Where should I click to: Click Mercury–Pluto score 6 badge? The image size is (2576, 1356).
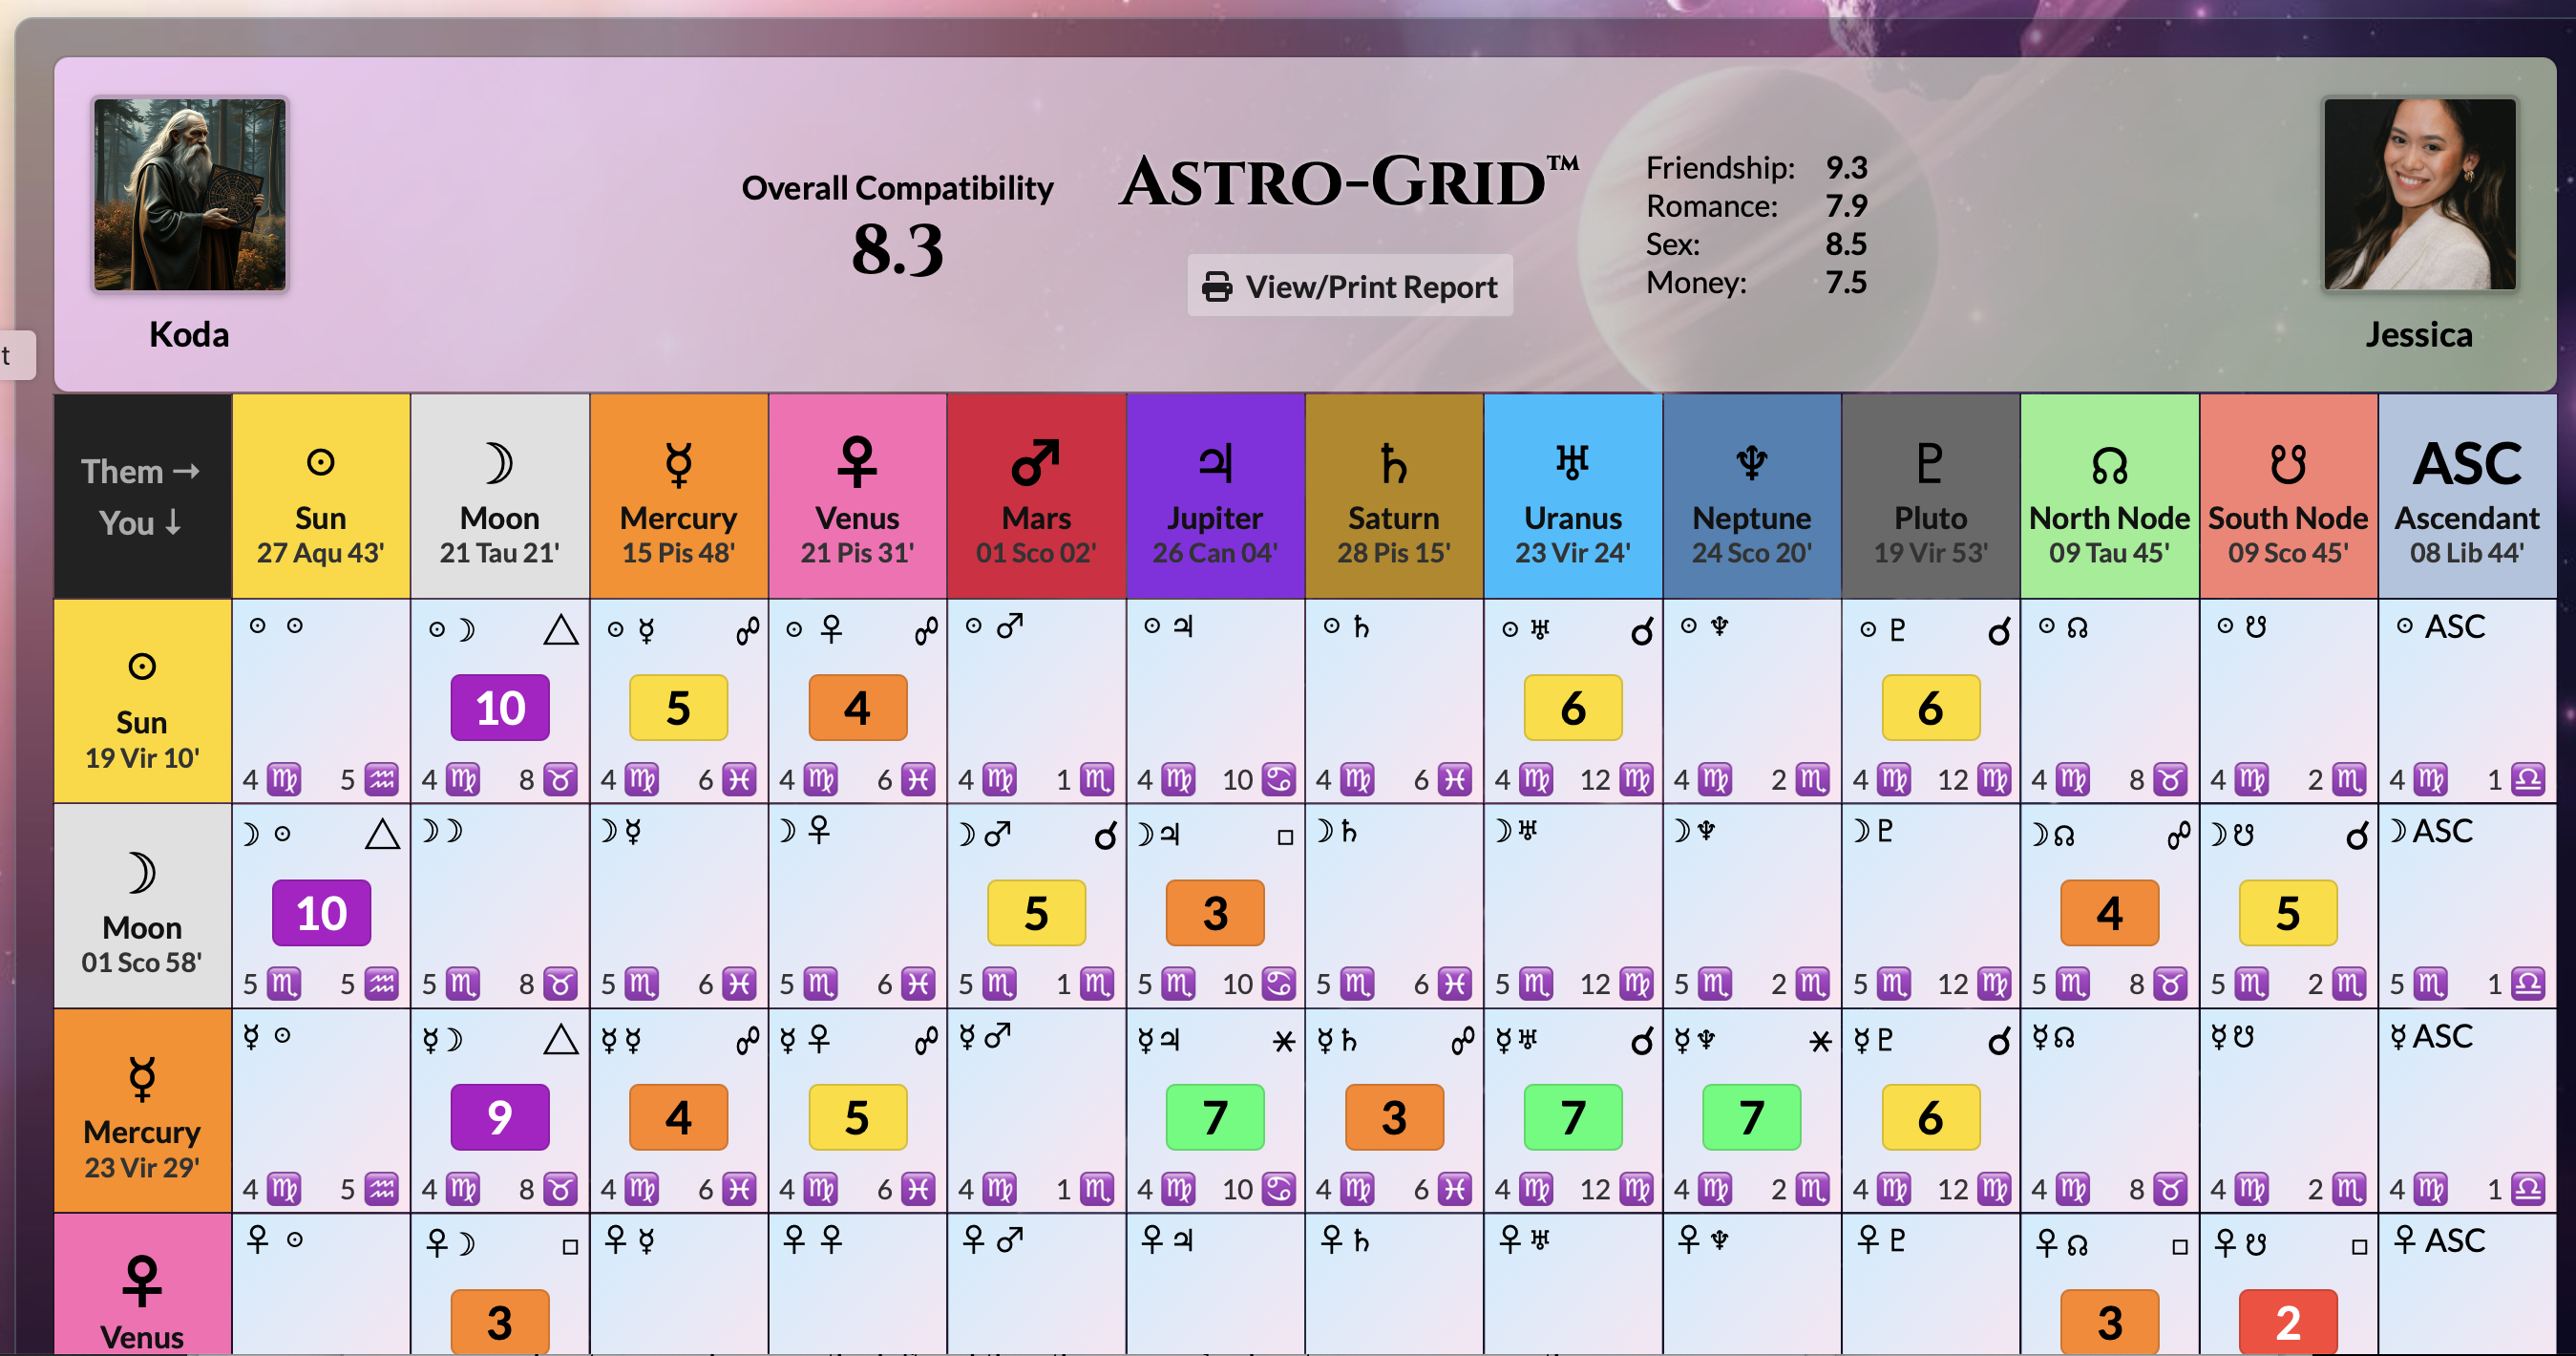coord(1931,1117)
